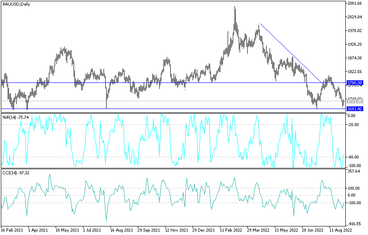368x235 pixels.
Task: Select the 1780.30 price level tag
Action: pyautogui.click(x=355, y=83)
